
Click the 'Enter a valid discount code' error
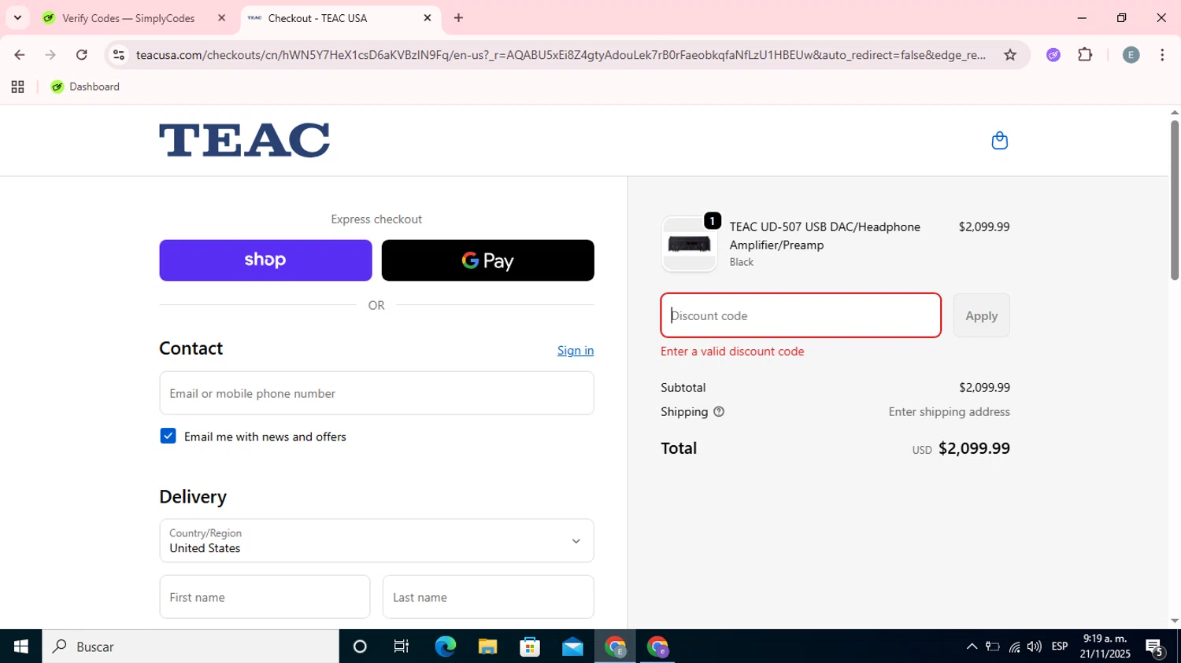point(732,352)
